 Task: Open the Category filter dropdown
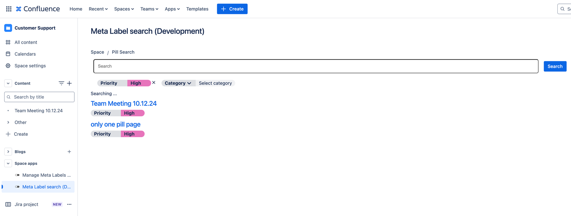coord(178,83)
